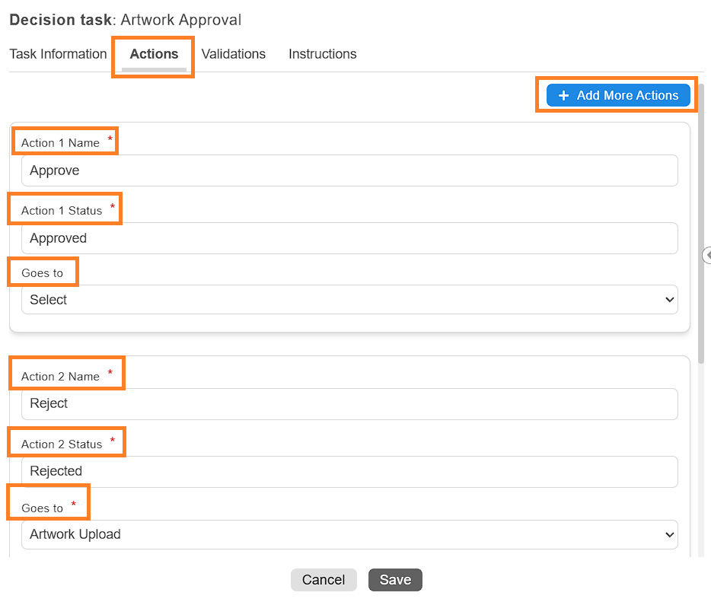Viewport: 711px width, 602px height.
Task: Click the Goes to label above Artwork Upload
Action: (43, 508)
